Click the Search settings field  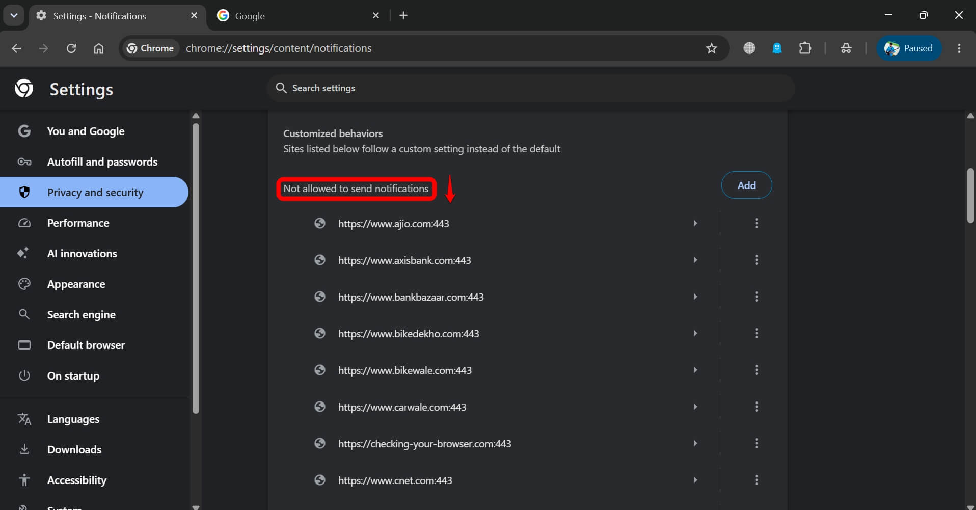(x=531, y=88)
